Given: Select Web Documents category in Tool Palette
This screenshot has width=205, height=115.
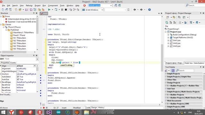Looking at the screenshot, I should [x=174, y=101].
